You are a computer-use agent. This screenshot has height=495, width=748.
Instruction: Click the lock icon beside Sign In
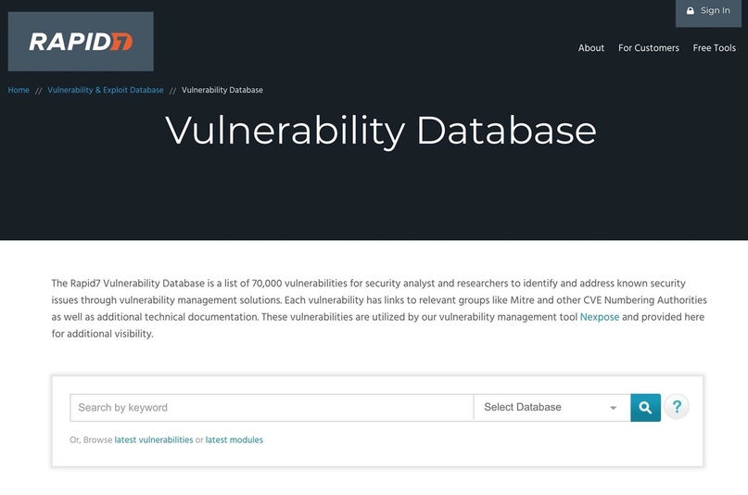[691, 11]
